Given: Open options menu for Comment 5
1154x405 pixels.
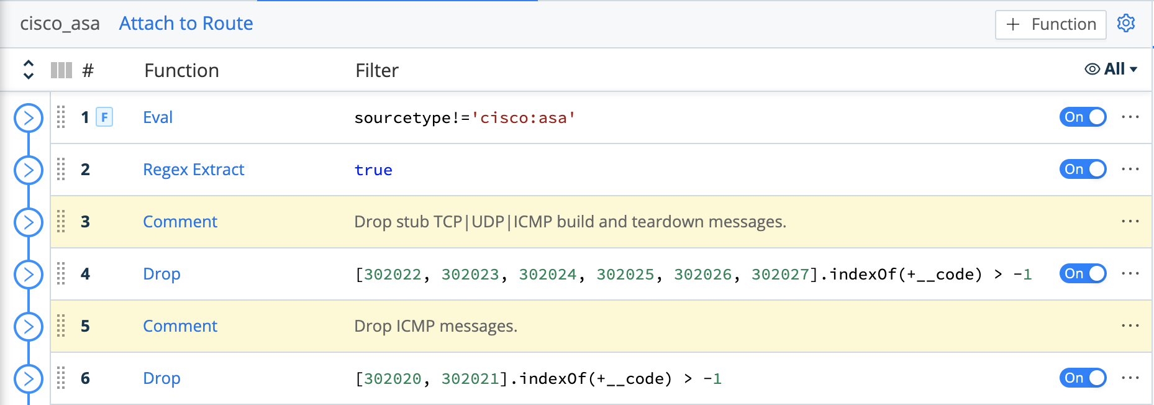Looking at the screenshot, I should point(1132,326).
